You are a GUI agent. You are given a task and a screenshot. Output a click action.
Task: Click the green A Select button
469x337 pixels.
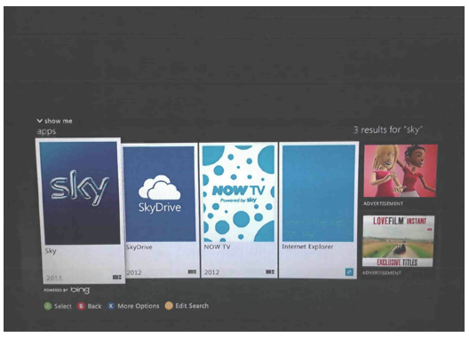[48, 306]
